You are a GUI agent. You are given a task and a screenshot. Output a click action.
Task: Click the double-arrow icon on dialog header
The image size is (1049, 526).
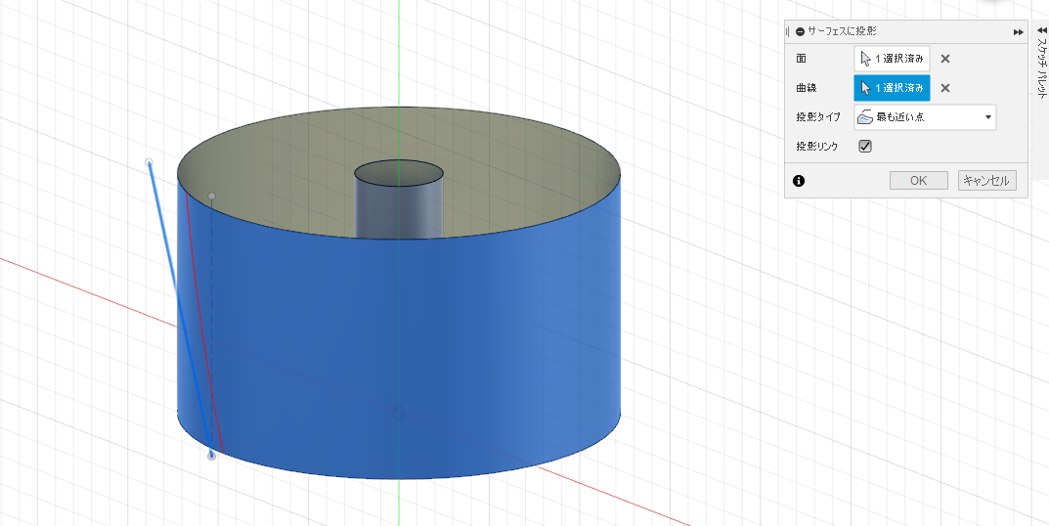coord(1019,31)
